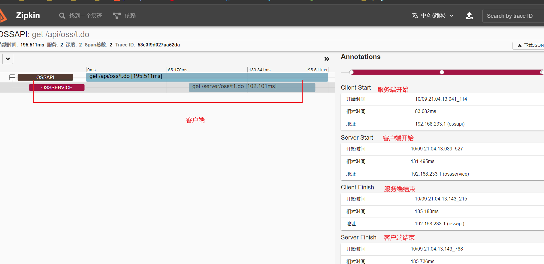Open the 依赖 menu item
Image resolution: width=544 pixels, height=264 pixels.
(x=130, y=16)
